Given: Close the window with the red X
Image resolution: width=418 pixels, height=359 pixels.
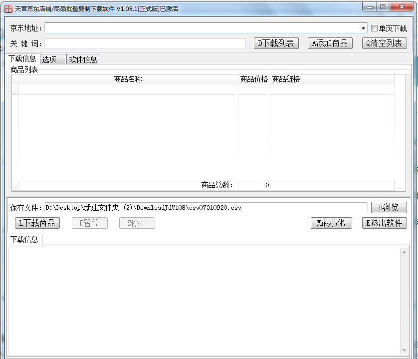Looking at the screenshot, I should click(402, 7).
